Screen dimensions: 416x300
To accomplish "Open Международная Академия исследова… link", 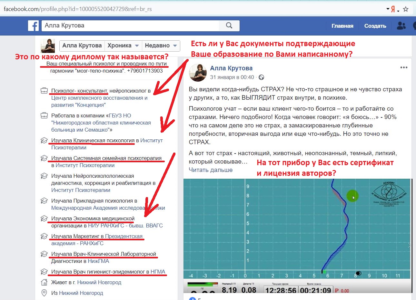I will pyautogui.click(x=108, y=208).
